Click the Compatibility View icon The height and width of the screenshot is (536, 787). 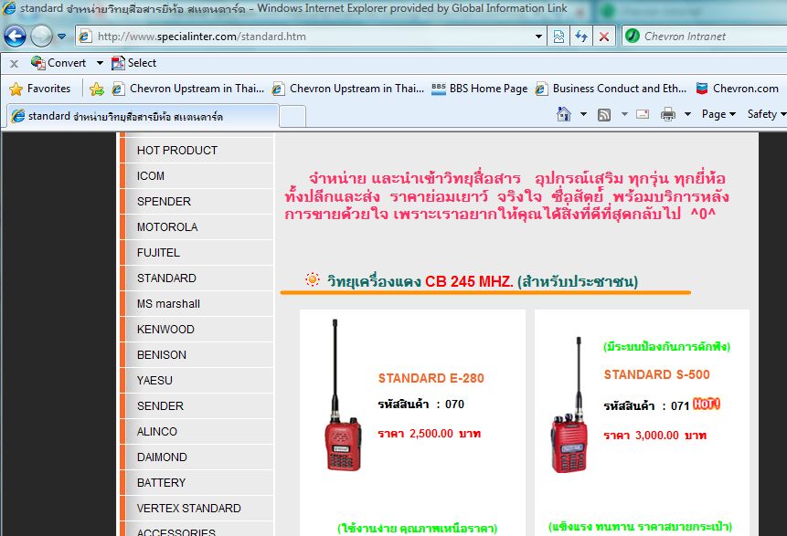coord(558,37)
